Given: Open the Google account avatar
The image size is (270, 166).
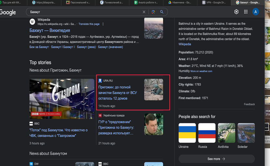Looking at the screenshot, I should point(256,12).
